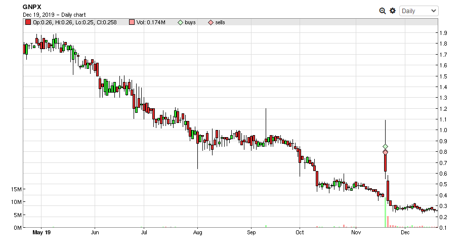The height and width of the screenshot is (252, 461).
Task: Click the red OHLC candle legend swatch
Action: 28,22
